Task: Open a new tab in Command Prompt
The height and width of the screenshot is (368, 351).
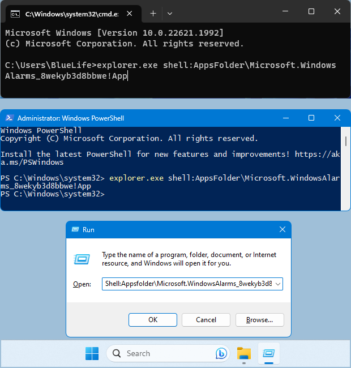Action: (153, 13)
